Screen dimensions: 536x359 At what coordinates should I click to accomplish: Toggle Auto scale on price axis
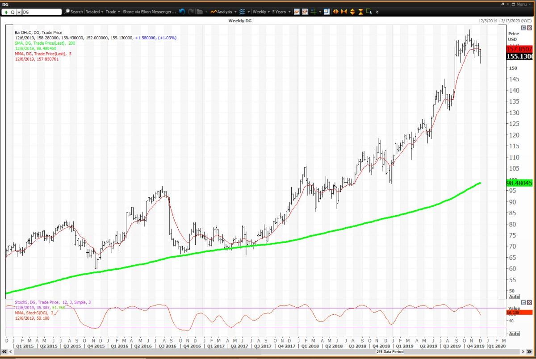pos(514,296)
